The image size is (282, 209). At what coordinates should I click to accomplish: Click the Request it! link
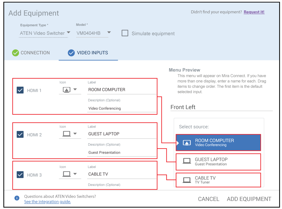point(254,12)
